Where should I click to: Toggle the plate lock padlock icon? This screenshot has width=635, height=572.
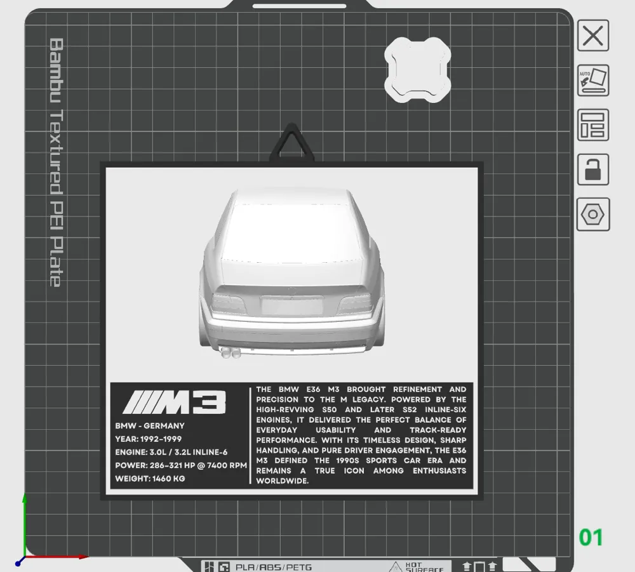tap(593, 170)
